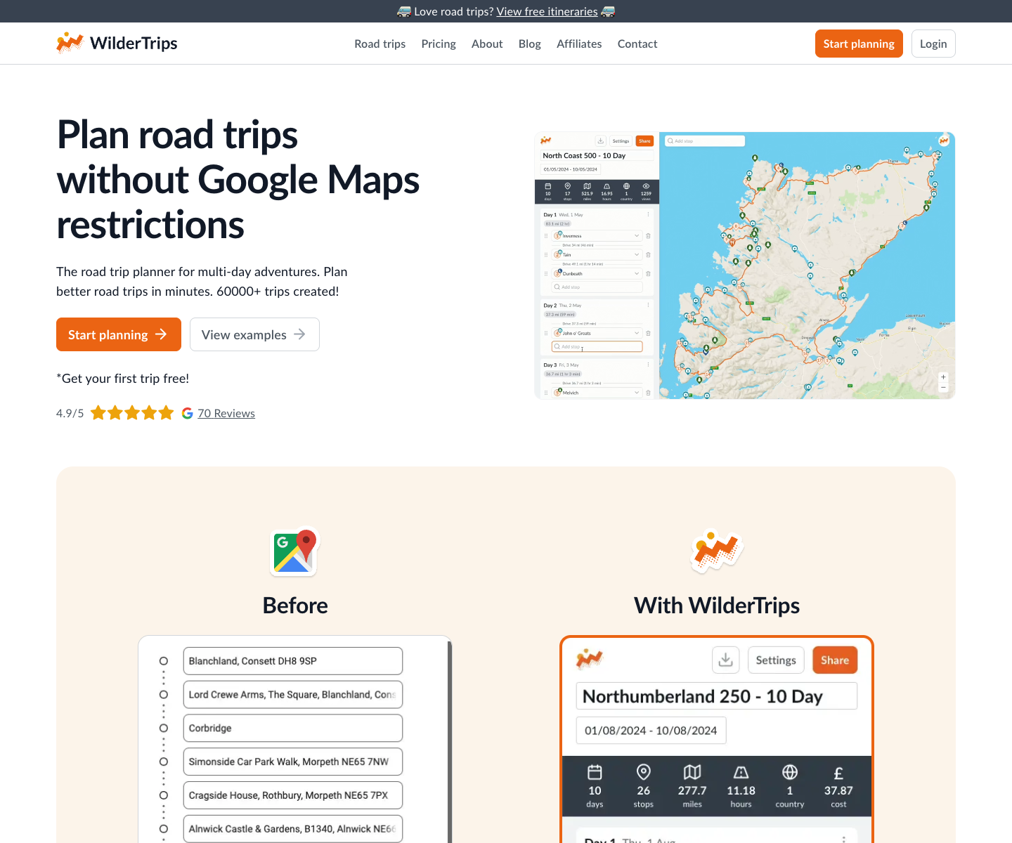This screenshot has height=843, width=1012.
Task: Click the Lord Crewe Arms destination field
Action: point(293,695)
